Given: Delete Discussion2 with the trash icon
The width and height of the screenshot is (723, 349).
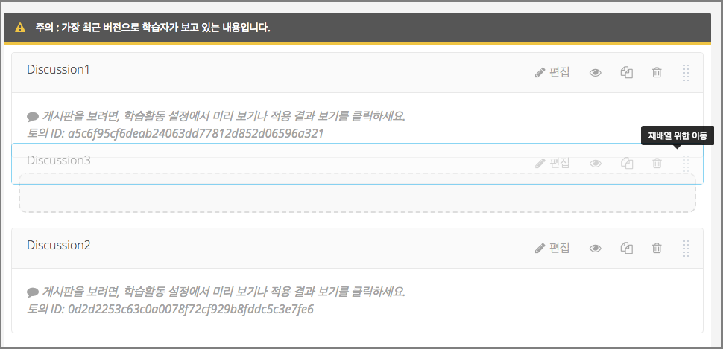Looking at the screenshot, I should pos(657,248).
